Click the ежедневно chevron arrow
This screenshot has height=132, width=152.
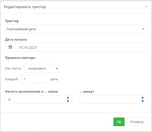(x=57, y=68)
